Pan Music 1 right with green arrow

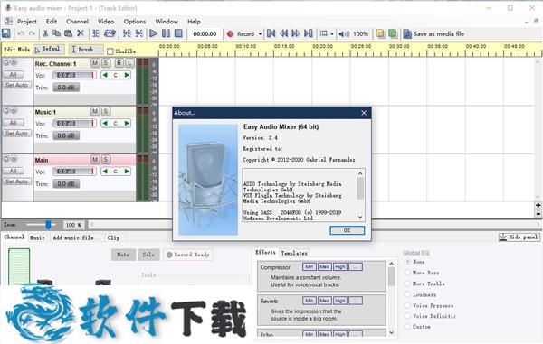(127, 124)
